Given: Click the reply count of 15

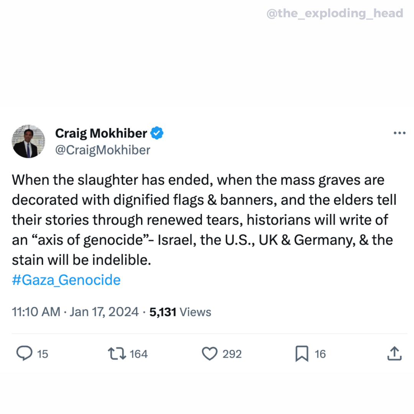Looking at the screenshot, I should [x=43, y=354].
